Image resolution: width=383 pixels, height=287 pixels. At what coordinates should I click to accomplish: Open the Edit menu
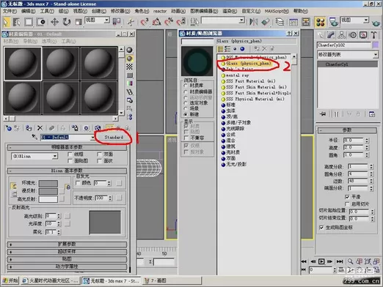28,11
